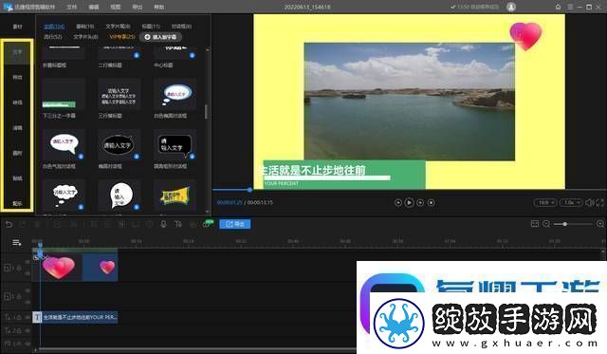Click the preview progress bar handle
The image size is (607, 354).
coord(249,190)
